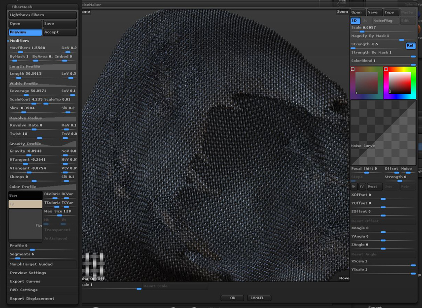The width and height of the screenshot is (422, 308).
Task: Click Reset Scale below the preview
Action: tap(175, 286)
